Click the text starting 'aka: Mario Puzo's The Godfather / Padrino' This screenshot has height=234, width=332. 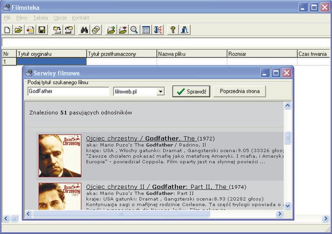pyautogui.click(x=146, y=145)
